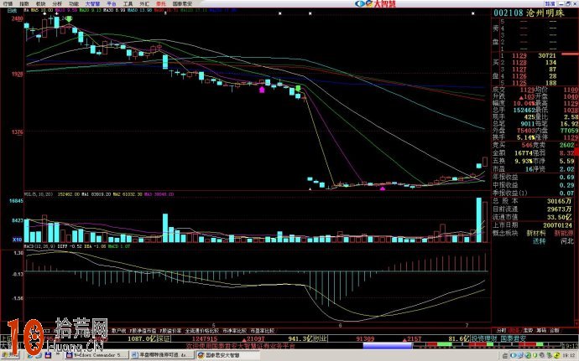The image size is (579, 361).
Task: Click the rightmost white info marker above chart
Action: point(473,13)
